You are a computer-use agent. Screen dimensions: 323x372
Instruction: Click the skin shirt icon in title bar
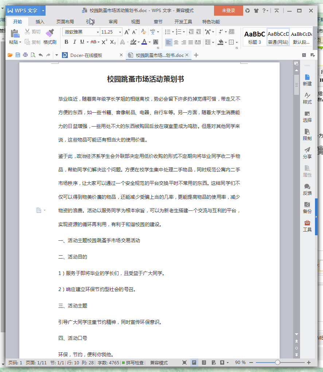(256, 11)
